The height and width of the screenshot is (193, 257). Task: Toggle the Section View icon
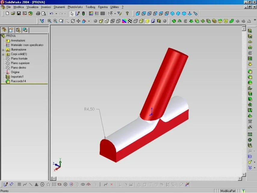(x=159, y=21)
